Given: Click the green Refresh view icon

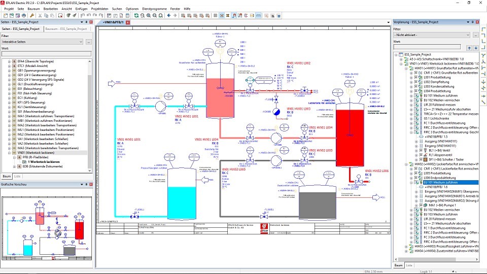Looking at the screenshot, I should [136, 15].
